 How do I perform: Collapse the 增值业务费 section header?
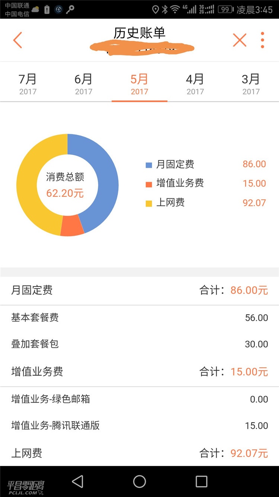139,372
